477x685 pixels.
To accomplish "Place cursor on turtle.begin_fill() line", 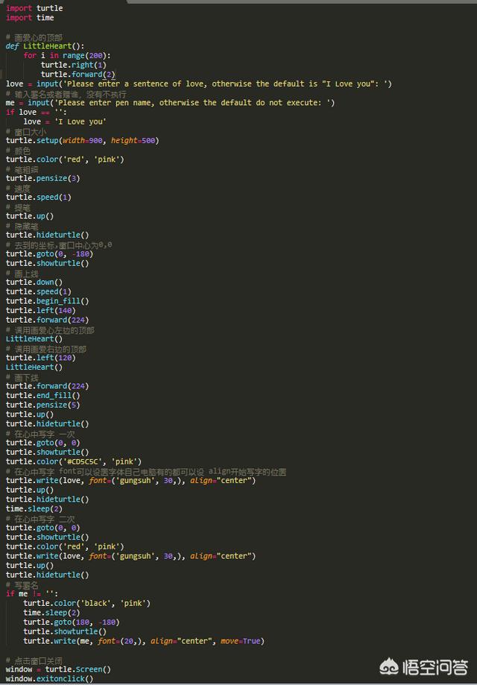I will pyautogui.click(x=47, y=301).
